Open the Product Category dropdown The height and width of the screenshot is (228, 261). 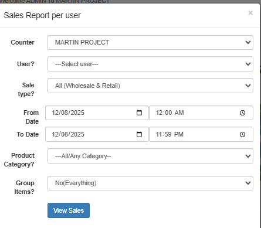(150, 156)
